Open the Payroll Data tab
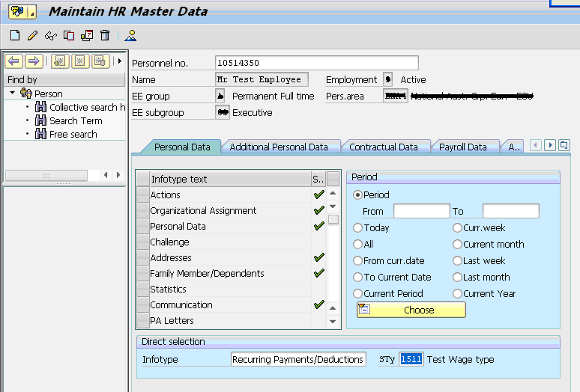The height and width of the screenshot is (392, 580). (x=462, y=147)
